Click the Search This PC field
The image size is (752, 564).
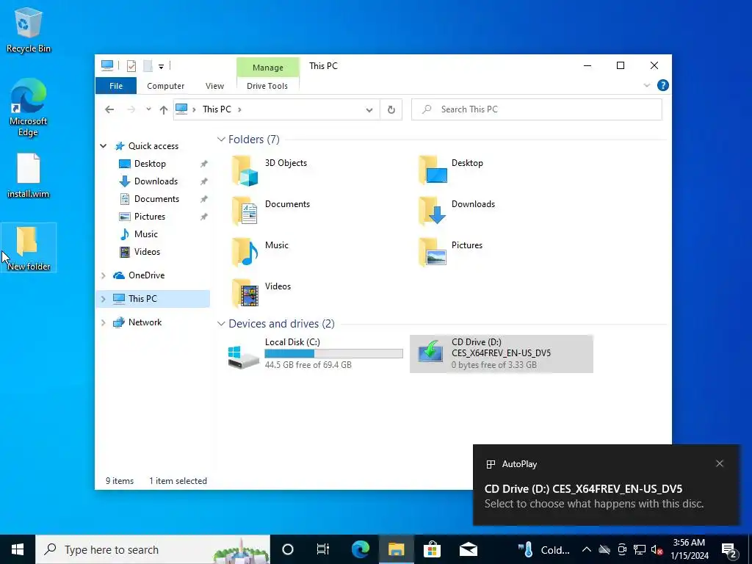tap(537, 110)
